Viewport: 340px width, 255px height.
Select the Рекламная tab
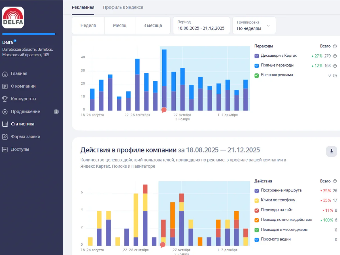pos(83,7)
